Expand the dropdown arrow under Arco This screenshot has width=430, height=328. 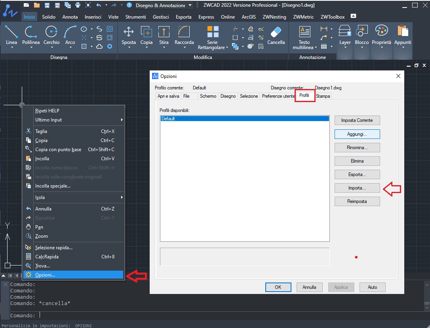70,47
